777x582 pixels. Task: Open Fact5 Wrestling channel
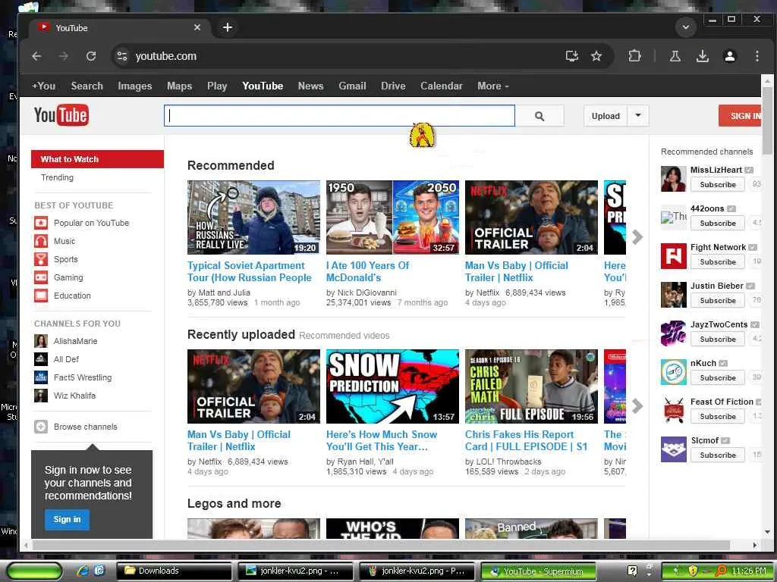83,377
